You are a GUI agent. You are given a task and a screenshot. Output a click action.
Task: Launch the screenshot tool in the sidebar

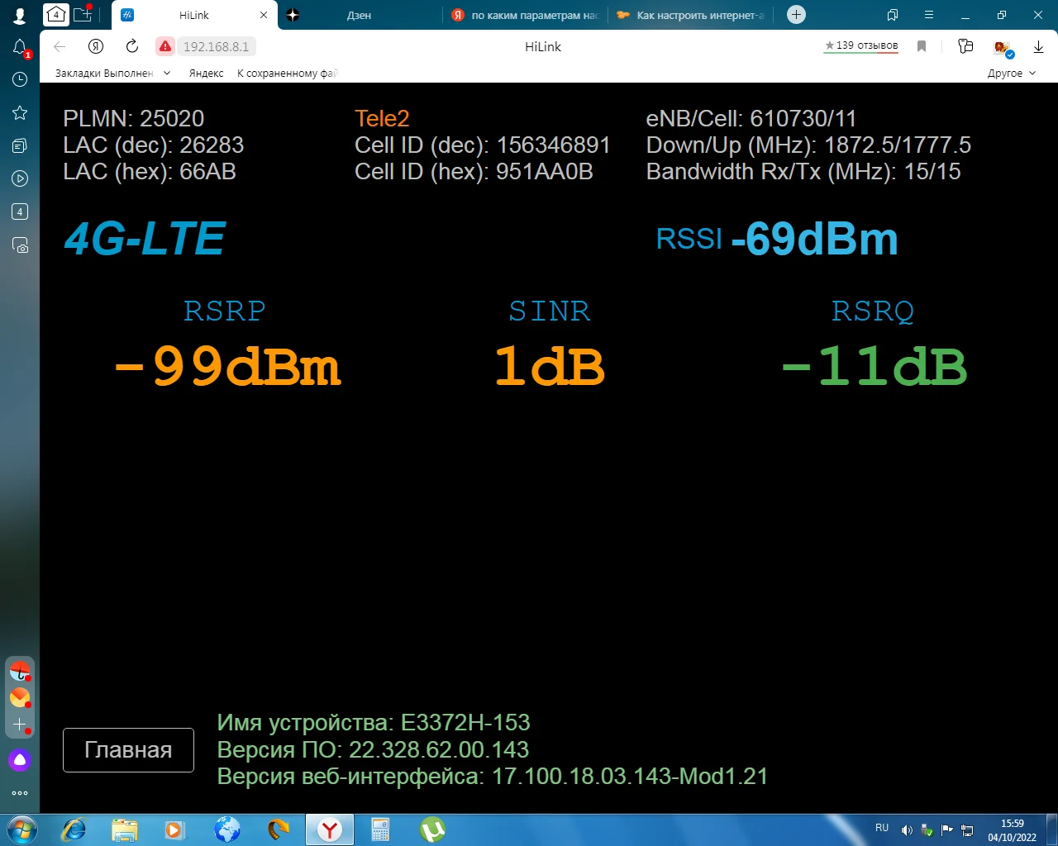pos(20,245)
